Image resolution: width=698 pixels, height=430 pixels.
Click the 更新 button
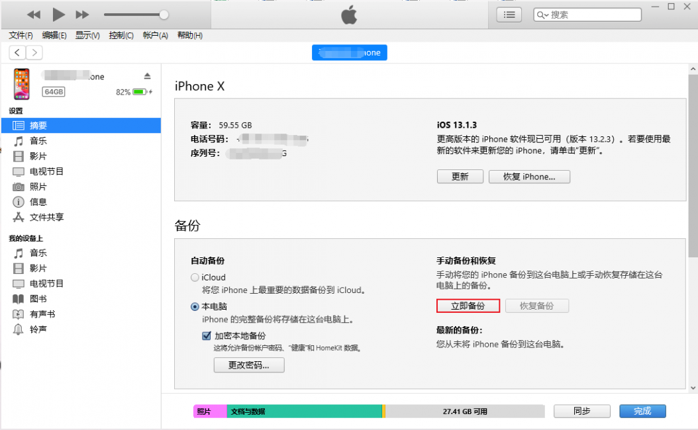click(460, 177)
